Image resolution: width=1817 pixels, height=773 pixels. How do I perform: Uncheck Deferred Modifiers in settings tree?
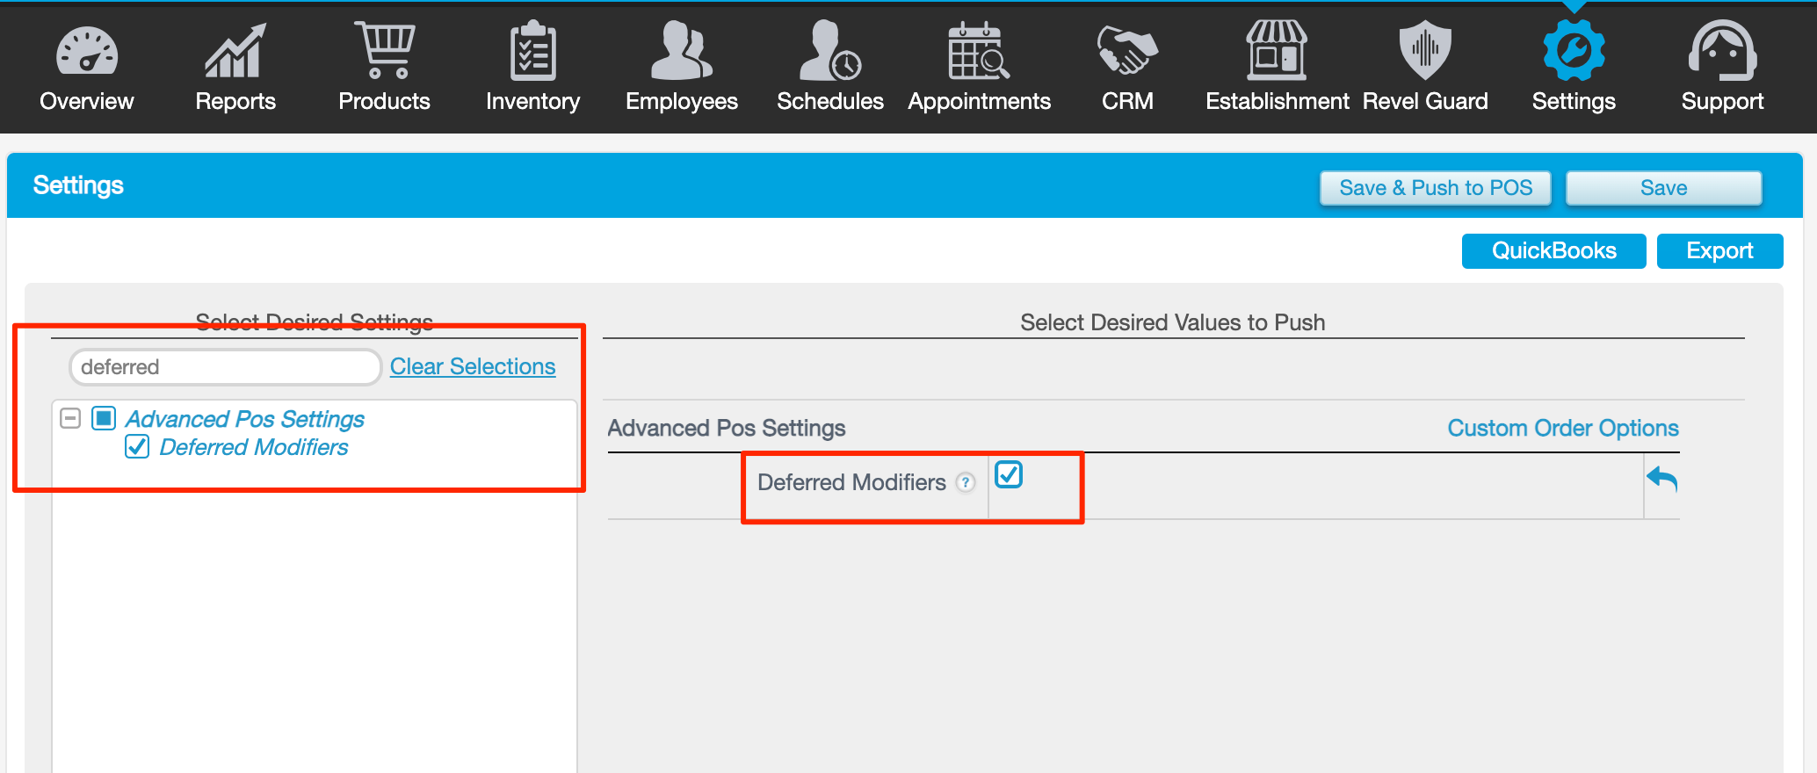click(137, 447)
